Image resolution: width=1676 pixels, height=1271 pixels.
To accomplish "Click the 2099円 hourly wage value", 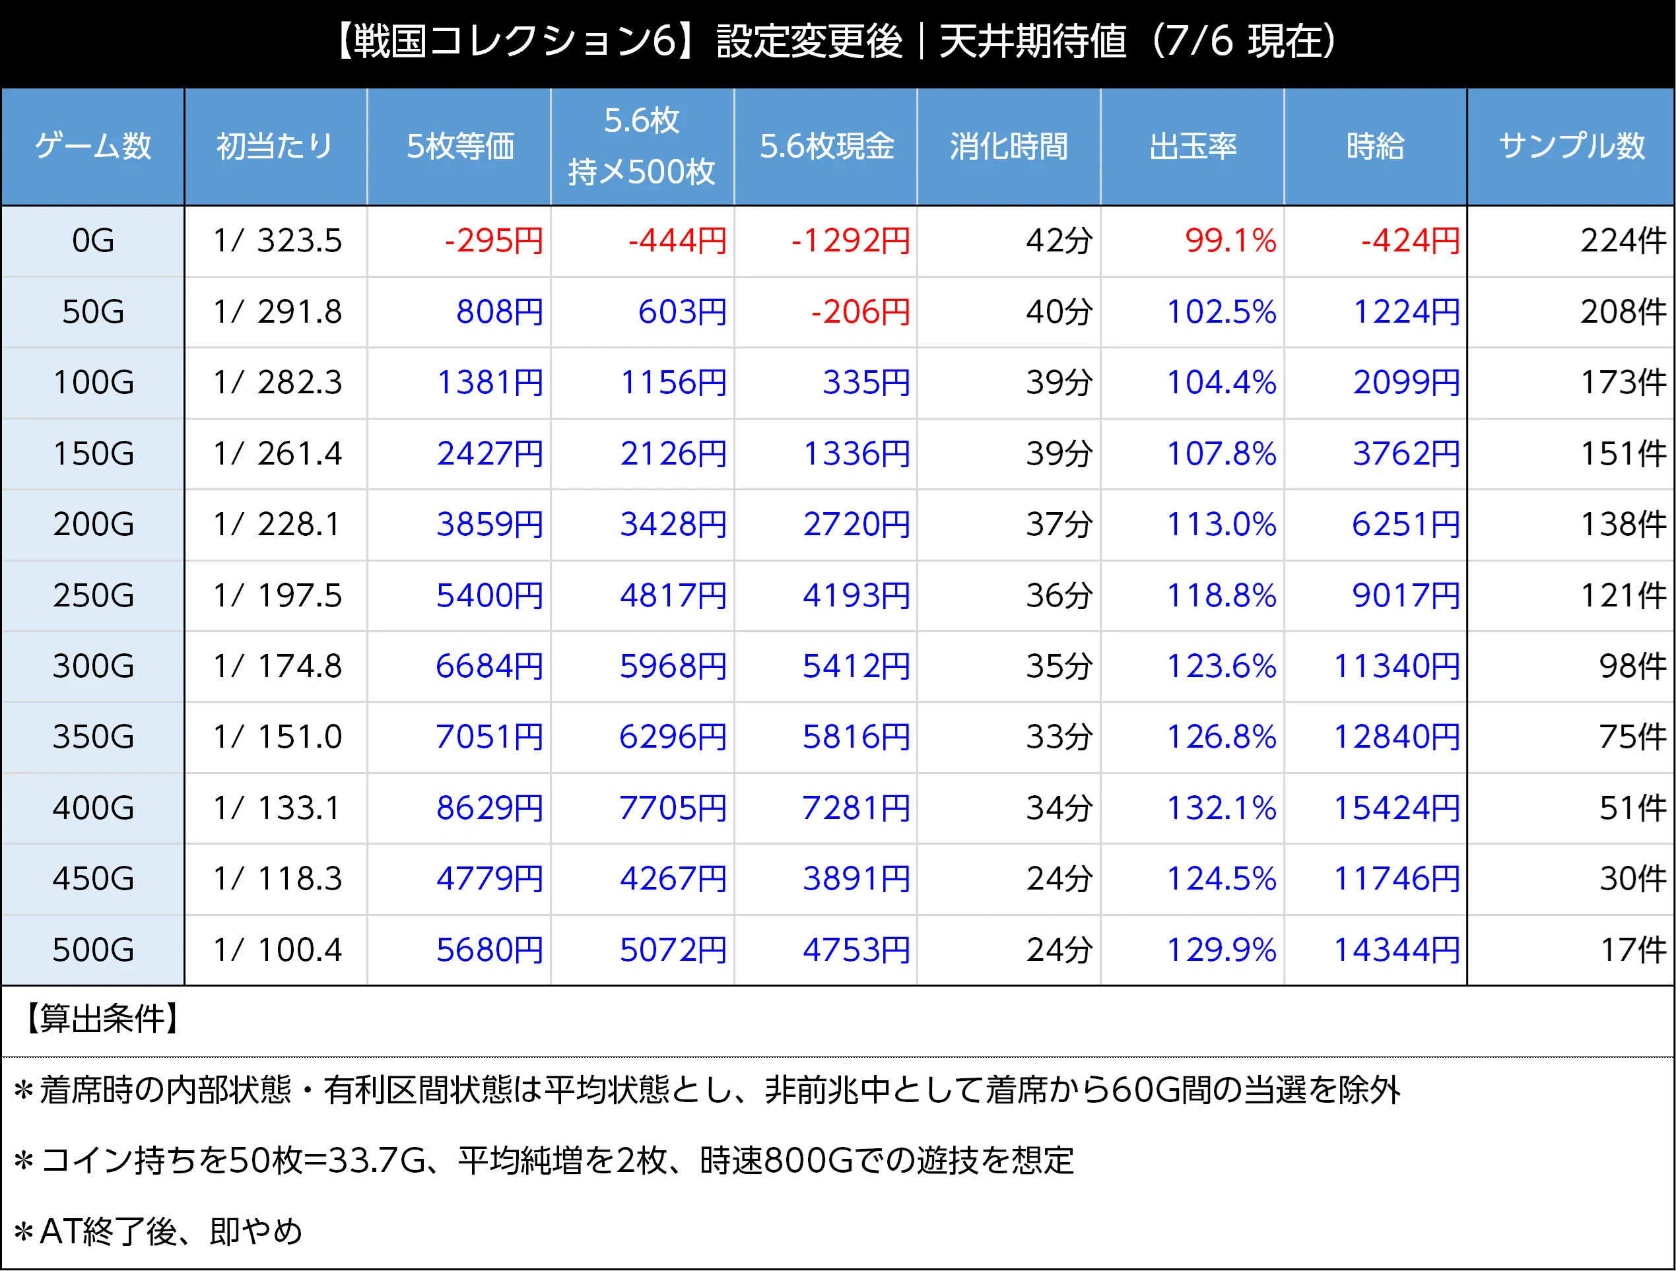I will [x=1407, y=383].
